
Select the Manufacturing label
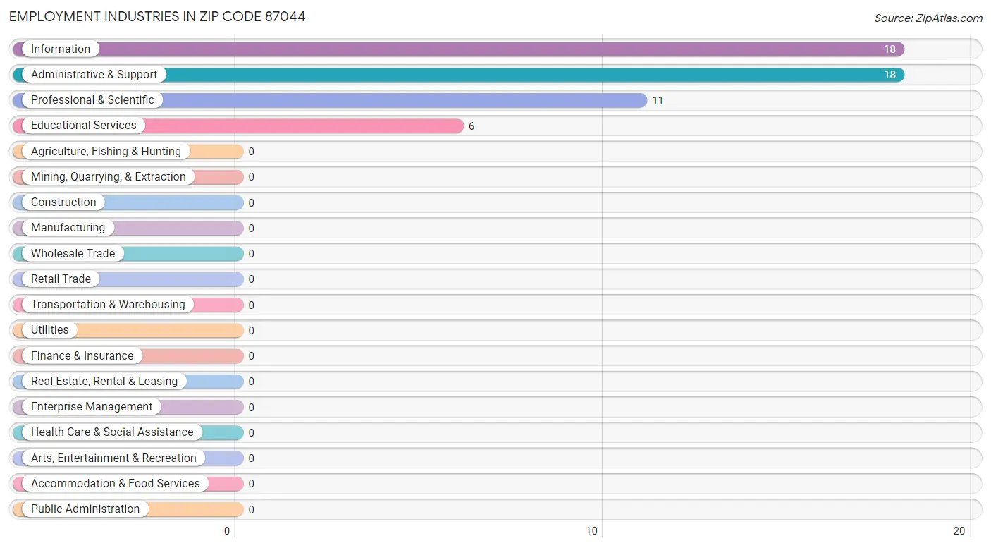point(68,228)
